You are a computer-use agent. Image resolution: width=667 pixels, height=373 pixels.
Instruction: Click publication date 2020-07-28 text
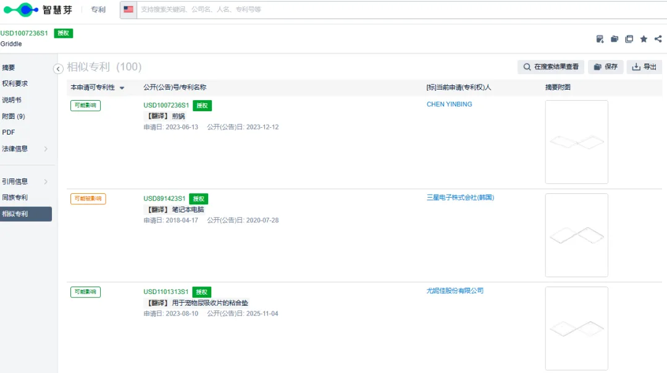click(x=262, y=220)
